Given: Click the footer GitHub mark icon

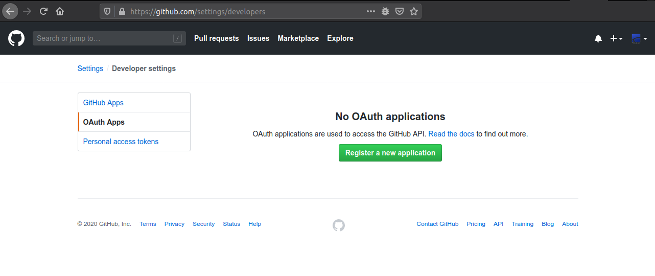Looking at the screenshot, I should click(x=339, y=225).
